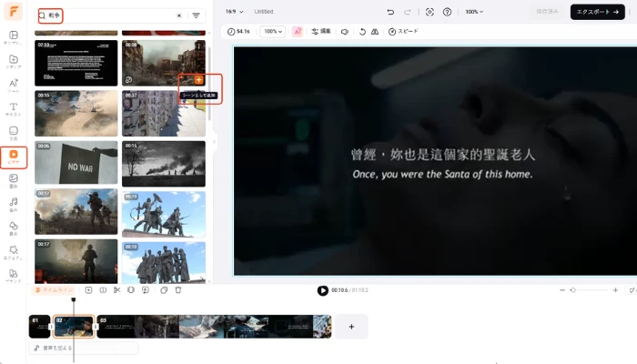Undo the last action
The image size is (637, 364).
click(390, 12)
